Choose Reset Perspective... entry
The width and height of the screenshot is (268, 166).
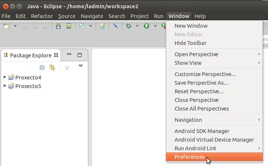(214, 91)
